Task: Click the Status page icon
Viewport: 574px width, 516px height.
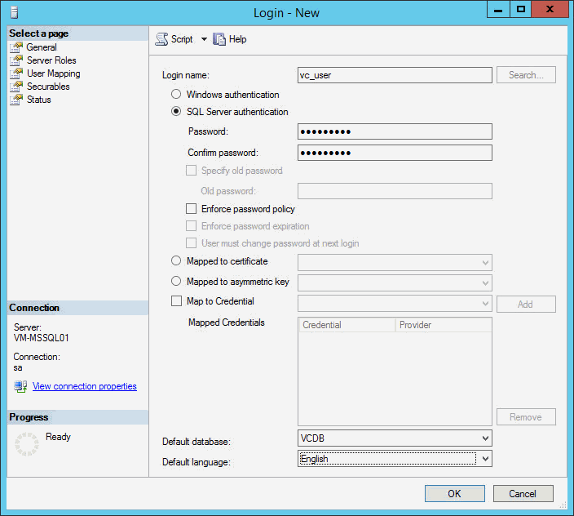Action: click(x=15, y=100)
